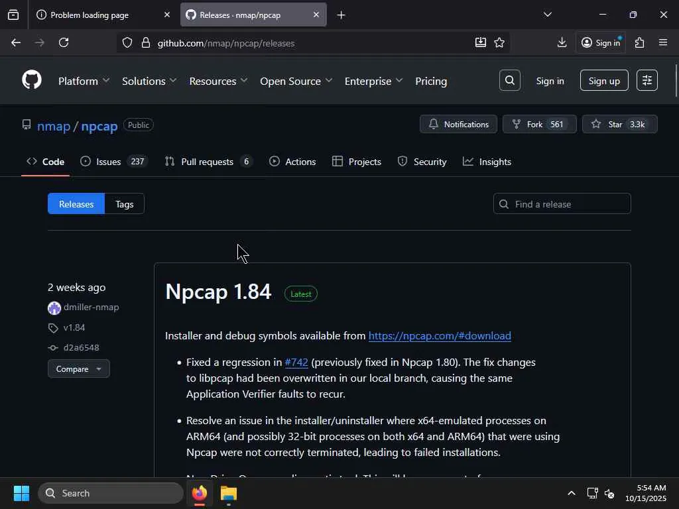
Task: Click the dmiller-nmap avatar icon
Action: coord(54,308)
